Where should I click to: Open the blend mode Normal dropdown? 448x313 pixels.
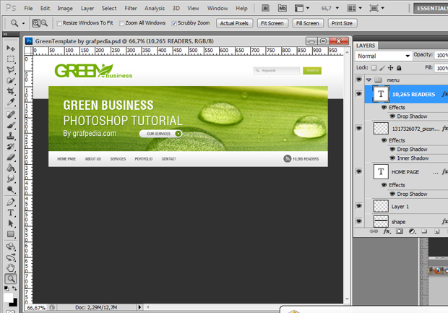(x=384, y=56)
